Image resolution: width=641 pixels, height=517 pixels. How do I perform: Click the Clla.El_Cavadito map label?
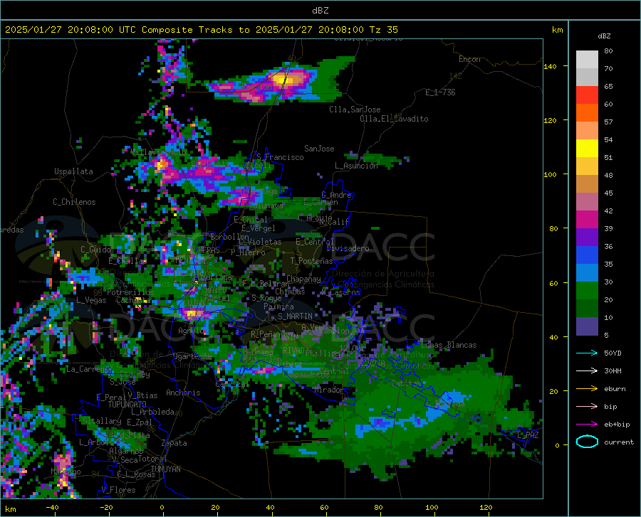394,119
